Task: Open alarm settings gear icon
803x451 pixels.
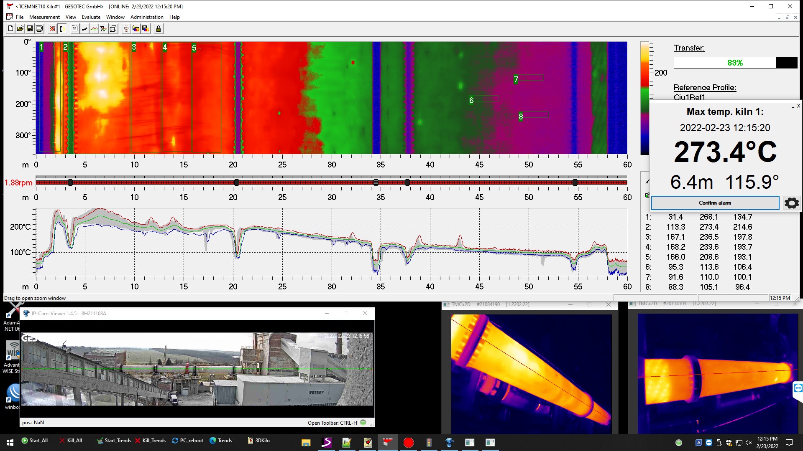Action: point(791,203)
